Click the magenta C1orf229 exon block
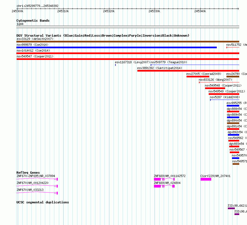Viewport: 247px width, 225px height. 206,179
